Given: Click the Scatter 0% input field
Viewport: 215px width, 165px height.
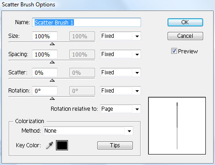Looking at the screenshot, I should pyautogui.click(x=45, y=72).
